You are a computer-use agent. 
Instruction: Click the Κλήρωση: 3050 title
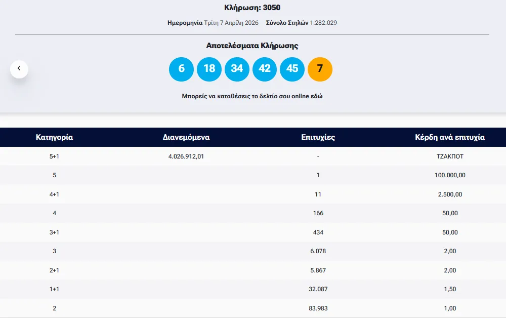coord(252,8)
